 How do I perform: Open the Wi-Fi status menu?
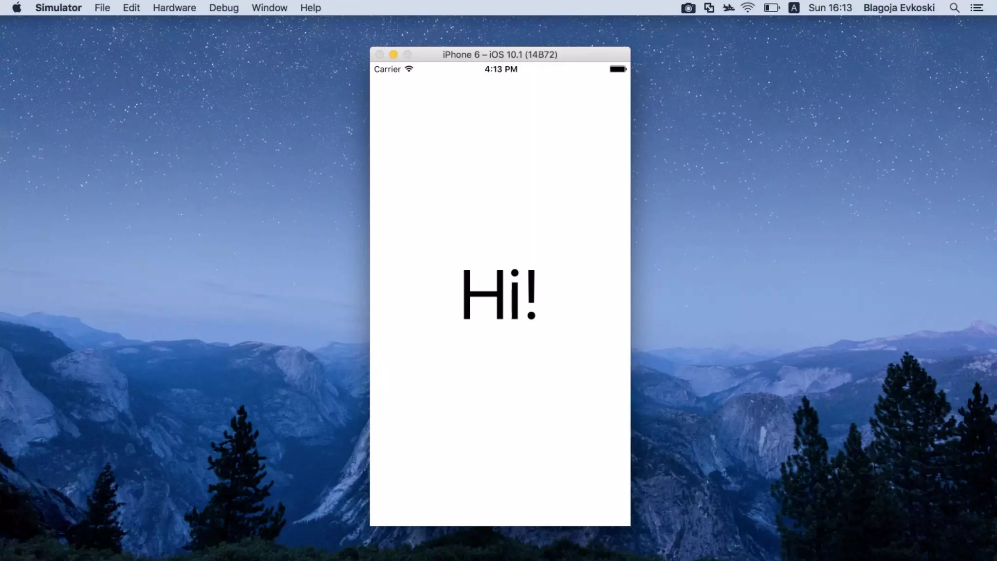pyautogui.click(x=748, y=8)
